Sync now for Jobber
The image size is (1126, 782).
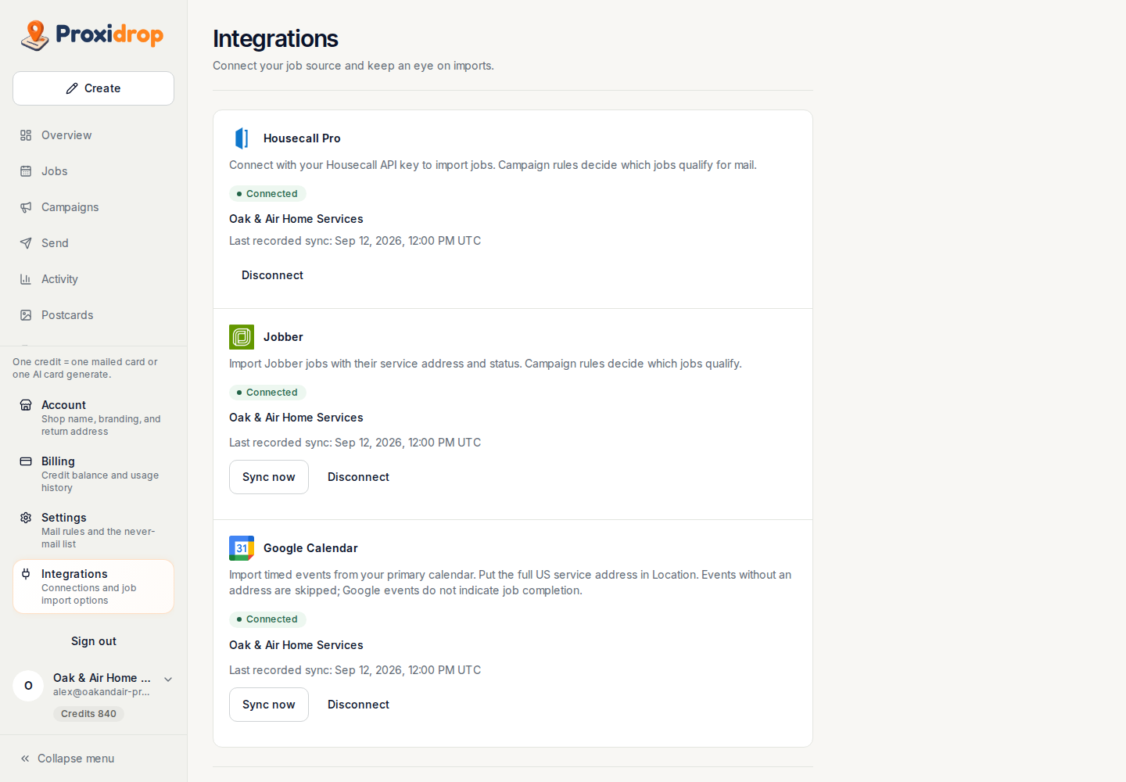click(269, 477)
